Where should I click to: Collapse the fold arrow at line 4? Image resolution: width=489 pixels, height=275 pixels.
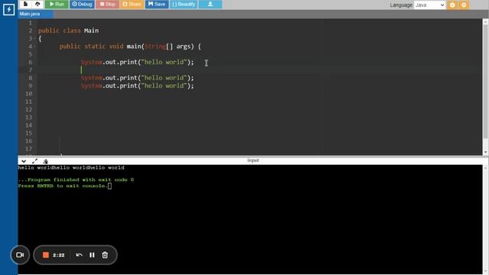[34, 47]
